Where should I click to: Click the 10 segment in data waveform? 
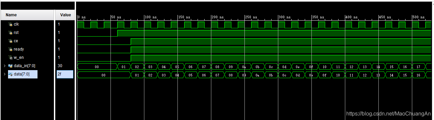pyautogui.click(x=338, y=75)
